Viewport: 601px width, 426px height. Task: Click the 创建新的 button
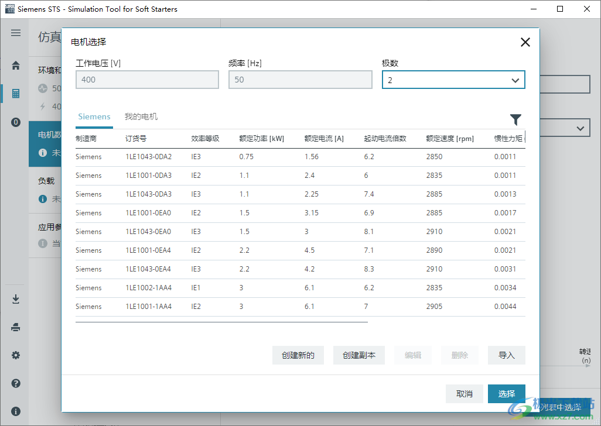pos(298,355)
